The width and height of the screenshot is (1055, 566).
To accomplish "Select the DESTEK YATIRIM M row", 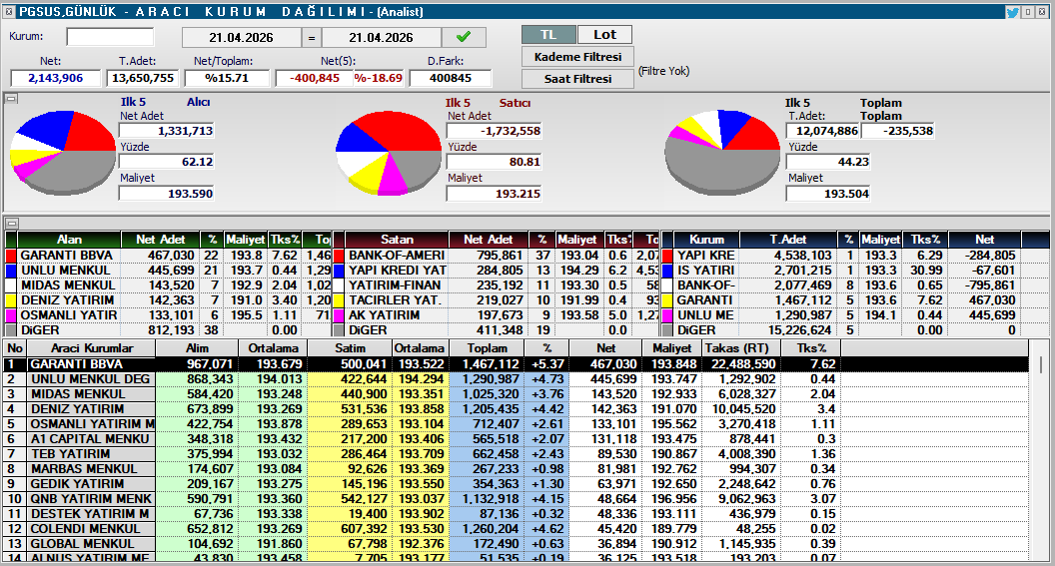I will (x=517, y=513).
